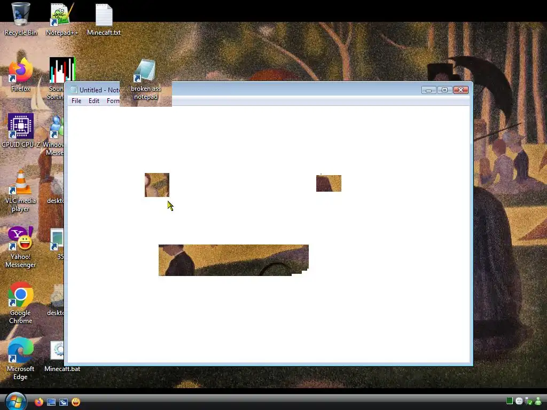Launch Yahoo Messenger smiley in Quick Launch

76,402
